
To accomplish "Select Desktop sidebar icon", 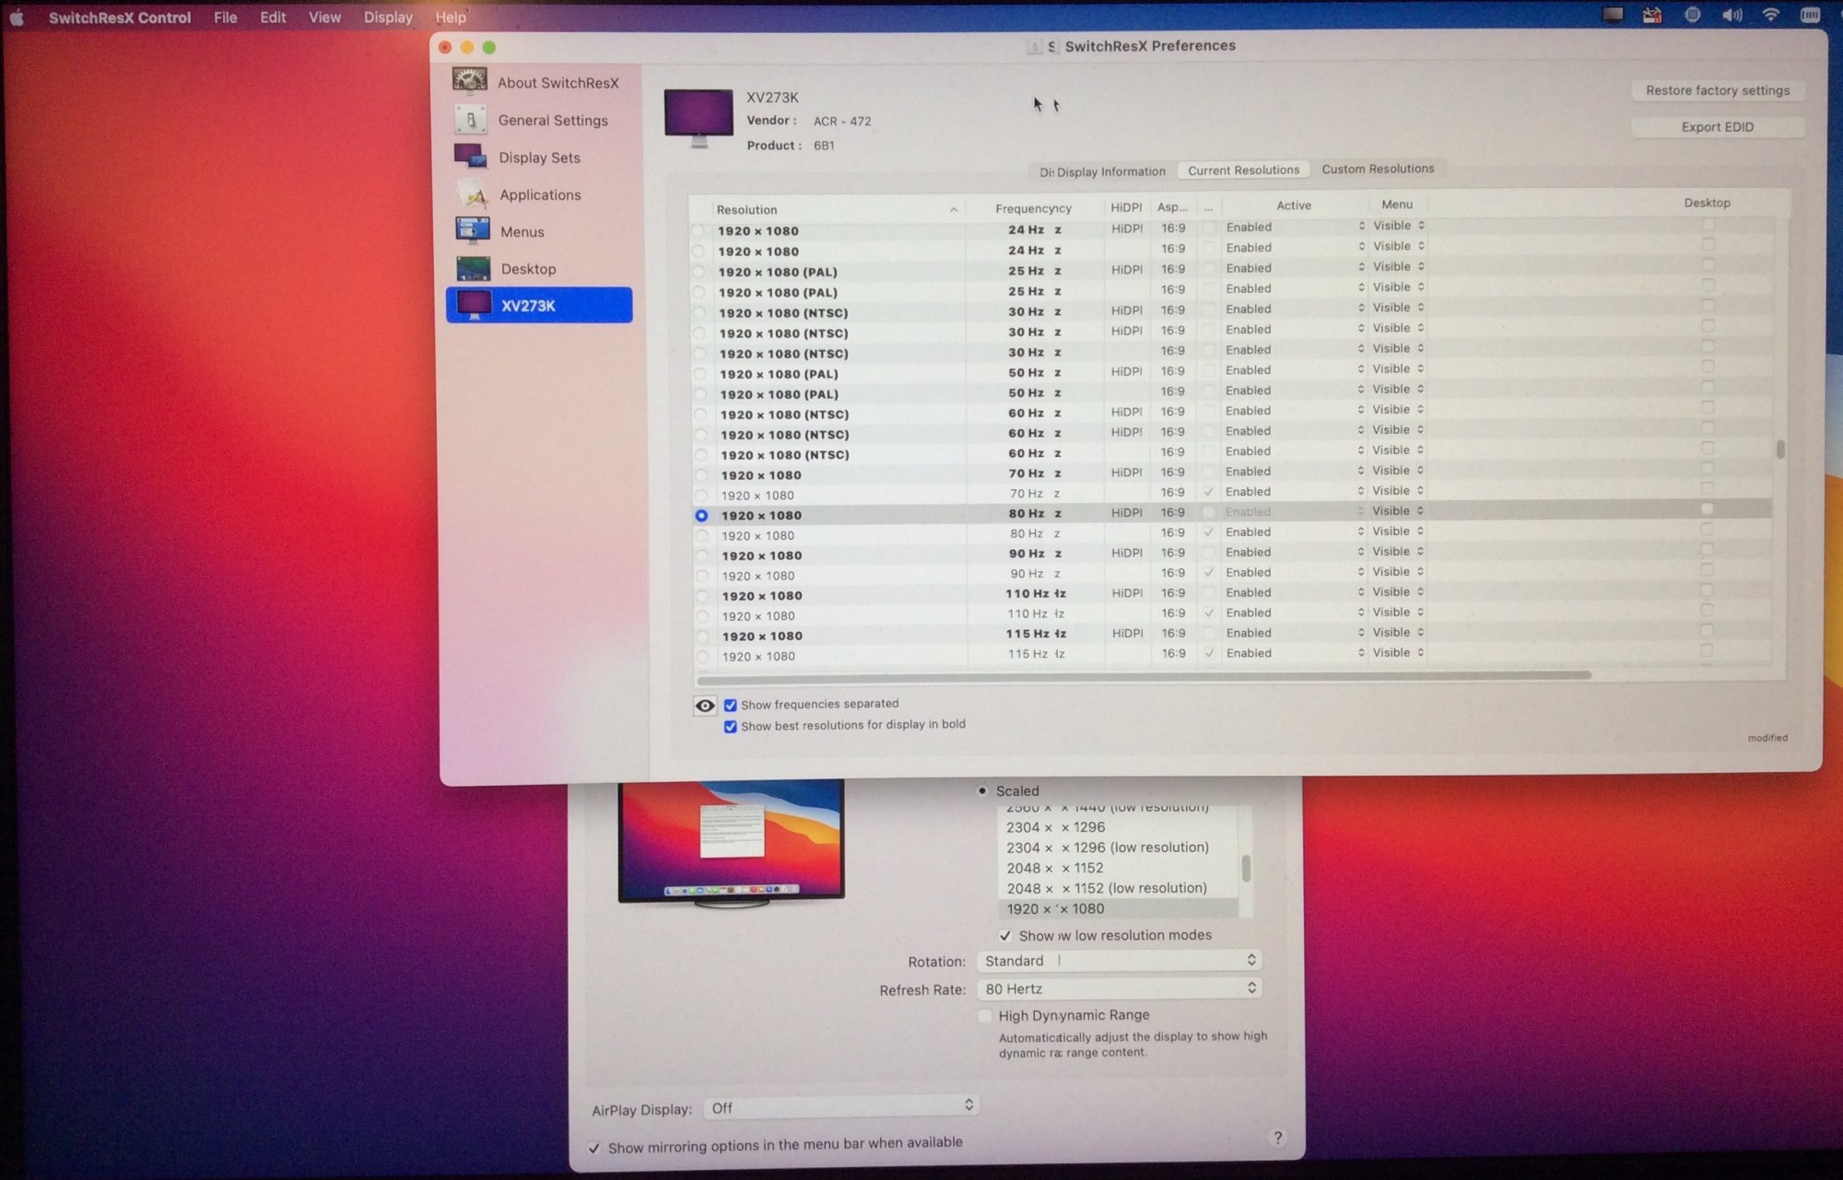I will click(474, 268).
